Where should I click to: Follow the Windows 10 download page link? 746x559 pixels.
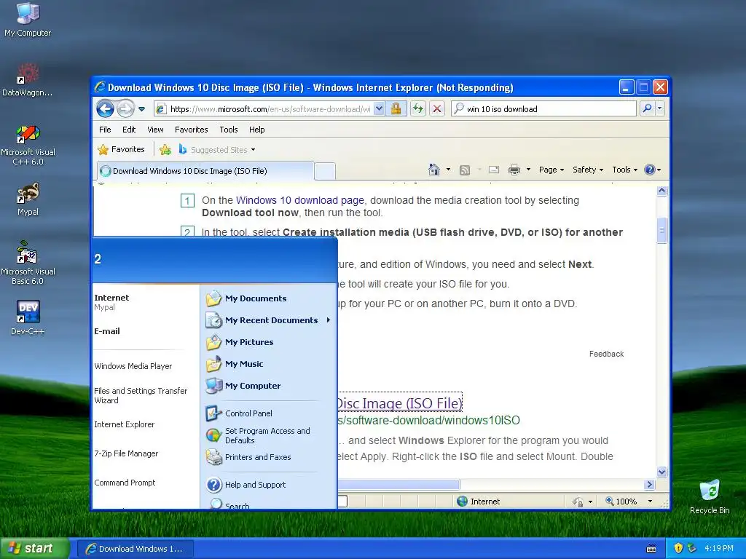(x=299, y=200)
